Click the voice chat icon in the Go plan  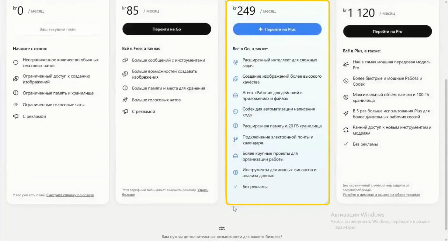(125, 100)
